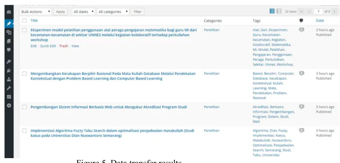Open comment bubble for Eksperimen model post
Screen dimensions: 340x163
point(301,30)
